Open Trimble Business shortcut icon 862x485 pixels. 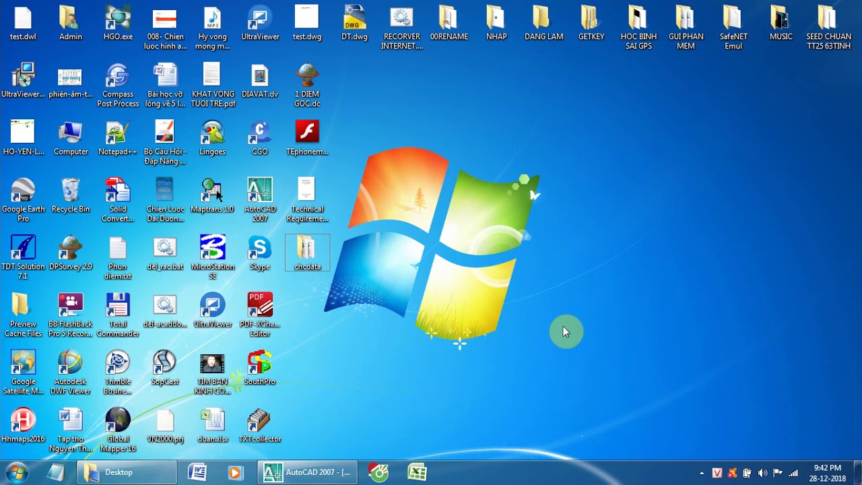[x=118, y=373]
